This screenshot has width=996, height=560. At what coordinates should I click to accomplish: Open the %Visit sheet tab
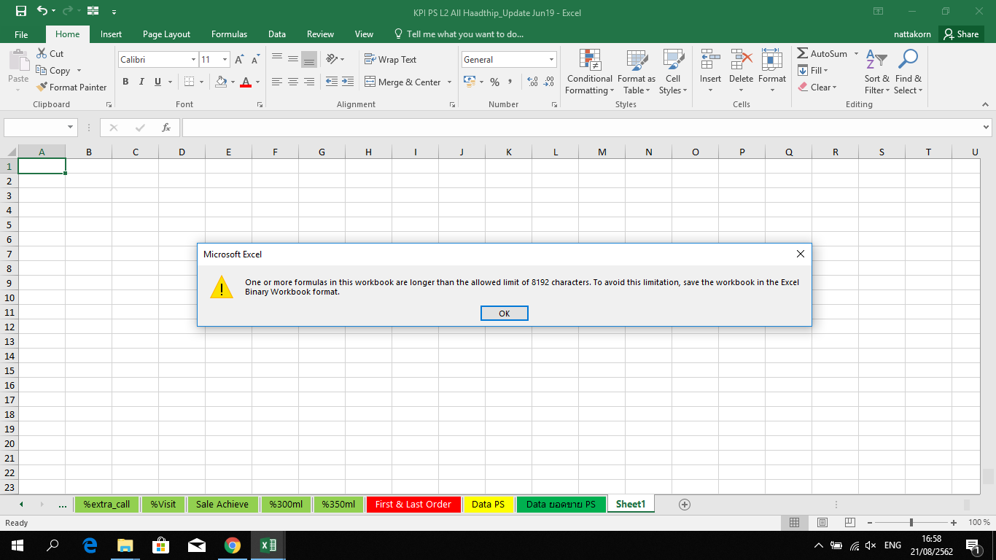tap(163, 504)
